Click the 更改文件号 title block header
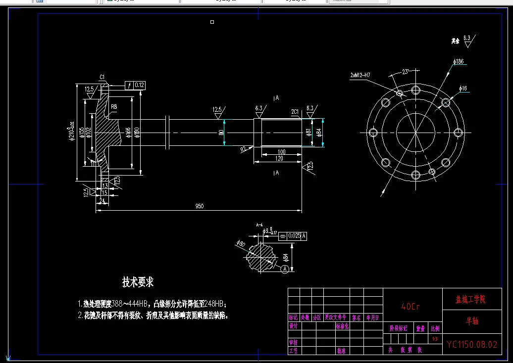Image resolution: width=513 pixels, height=363 pixels. click(x=335, y=318)
